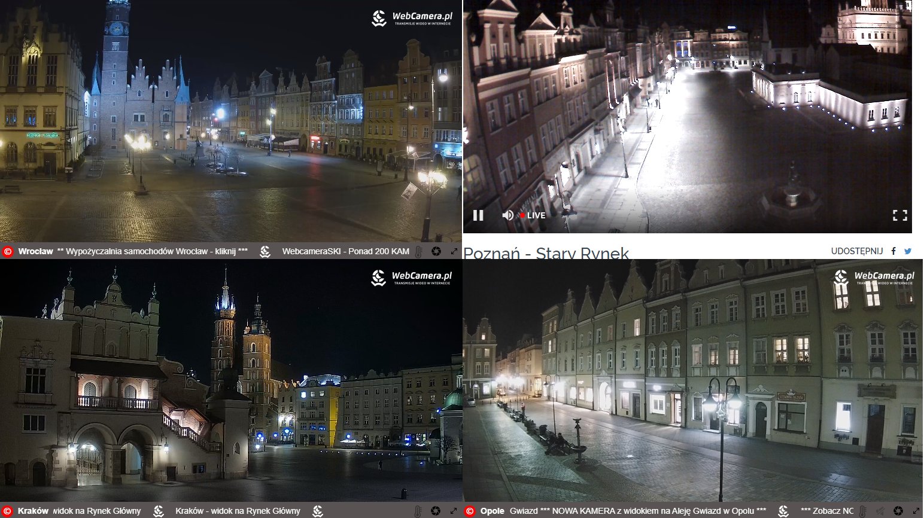
Task: Click the Wrocław market square video
Action: 231,121
